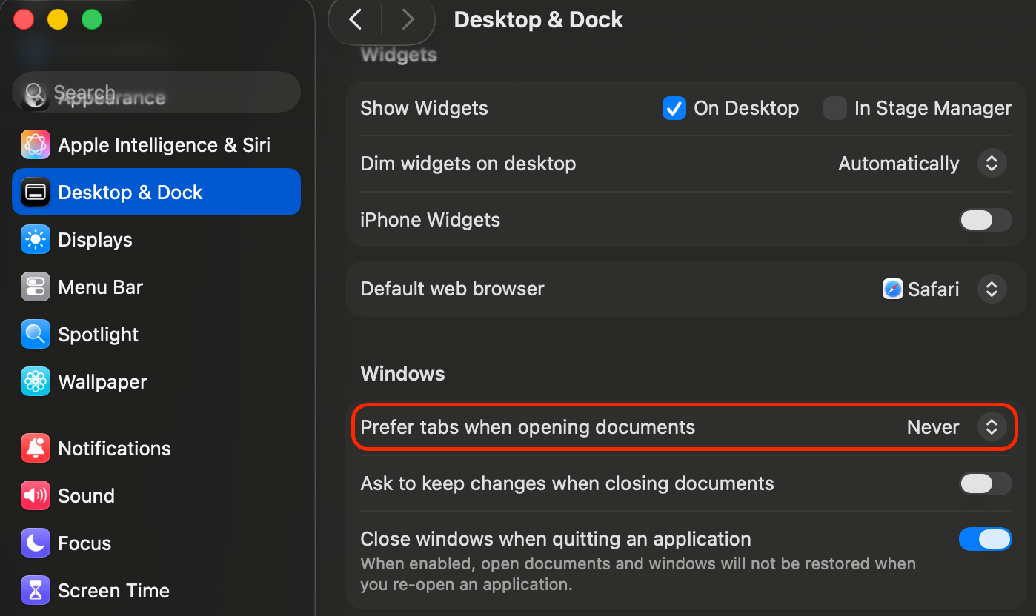Click the Menu Bar sidebar icon
This screenshot has width=1036, height=616.
[36, 287]
